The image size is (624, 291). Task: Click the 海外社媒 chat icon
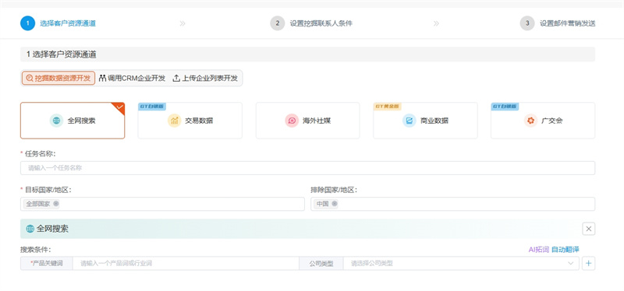pyautogui.click(x=292, y=121)
